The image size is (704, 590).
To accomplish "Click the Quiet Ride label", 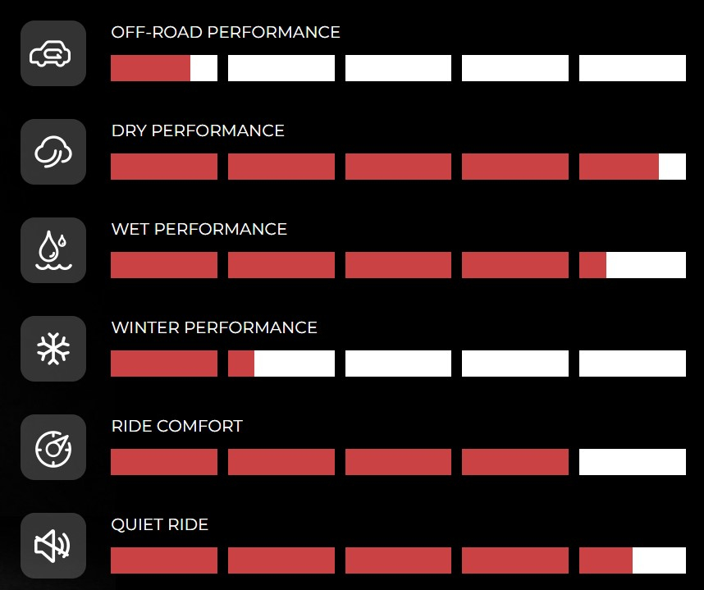I will (160, 525).
